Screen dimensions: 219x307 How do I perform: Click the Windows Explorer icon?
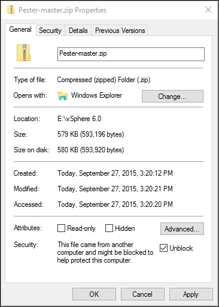pos(62,96)
